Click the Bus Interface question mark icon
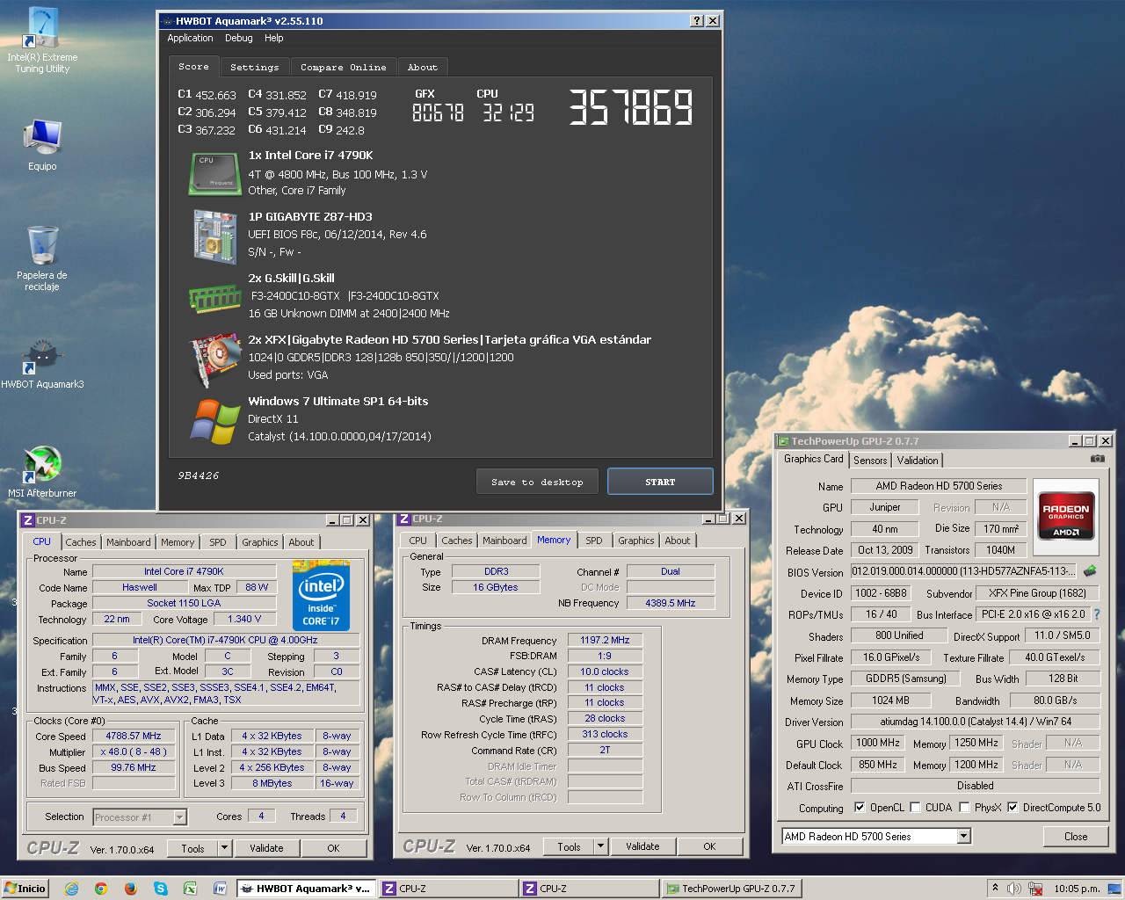1125x900 pixels. point(1097,614)
